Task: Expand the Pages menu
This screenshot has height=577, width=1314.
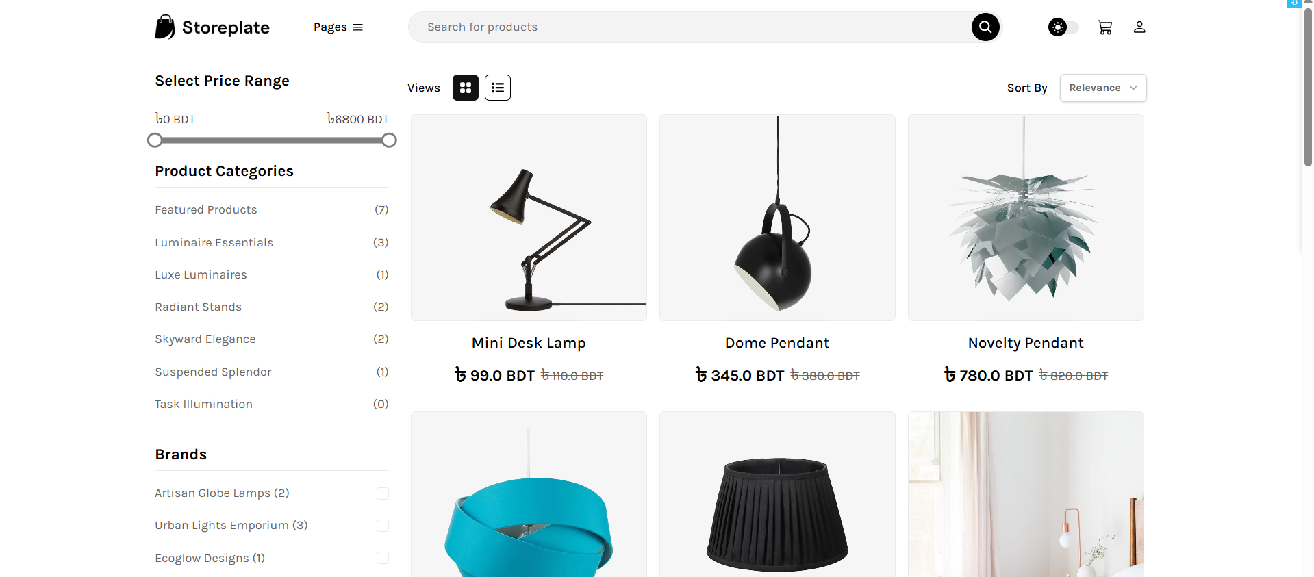Action: [x=338, y=27]
